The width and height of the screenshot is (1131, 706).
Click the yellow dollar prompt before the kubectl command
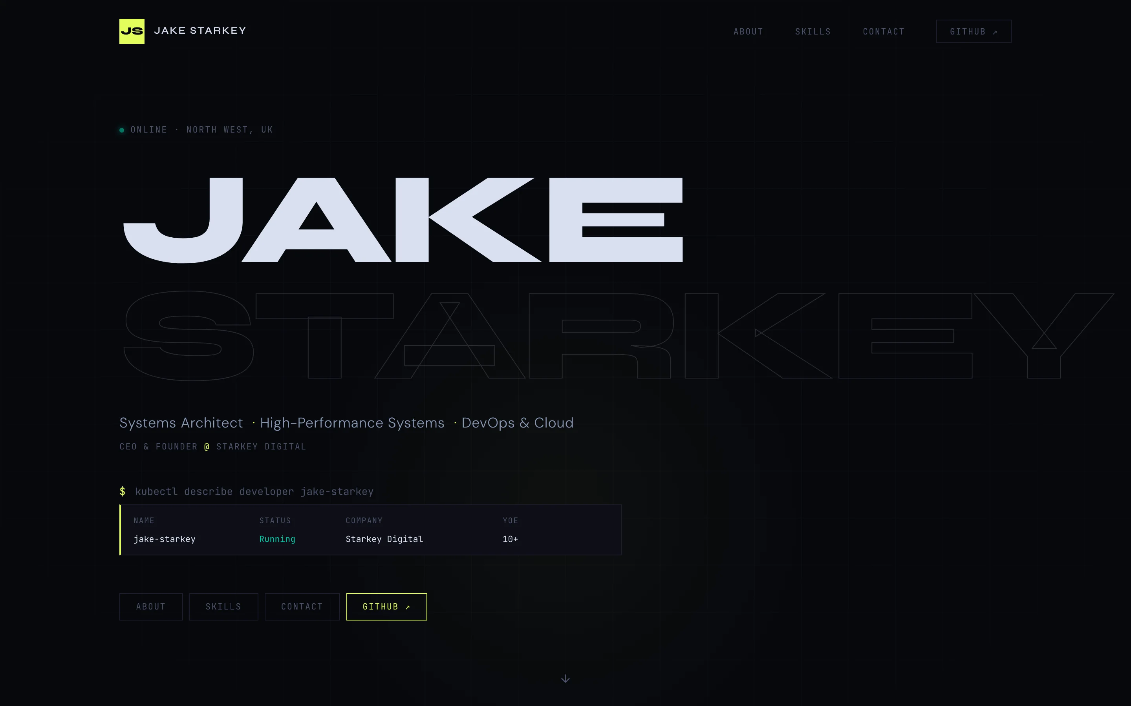(123, 491)
